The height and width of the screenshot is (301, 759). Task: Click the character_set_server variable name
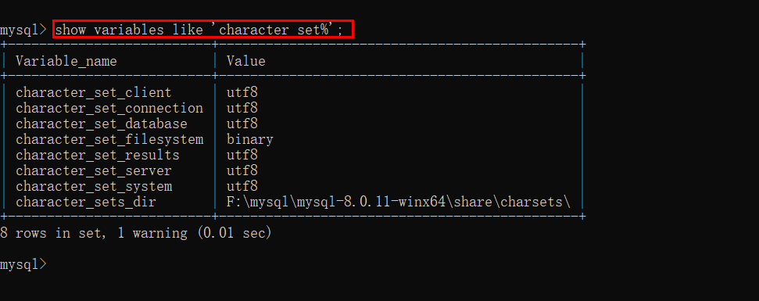point(94,170)
